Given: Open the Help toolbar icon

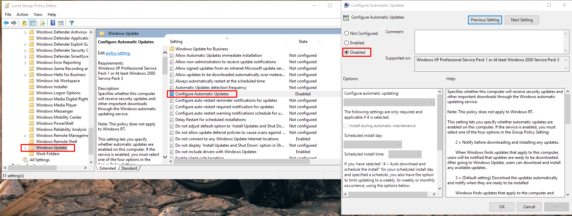Looking at the screenshot, I should [x=53, y=23].
